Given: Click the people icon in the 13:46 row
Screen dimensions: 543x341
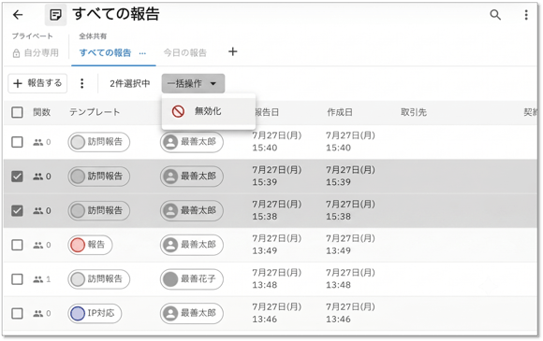Looking at the screenshot, I should [x=37, y=313].
